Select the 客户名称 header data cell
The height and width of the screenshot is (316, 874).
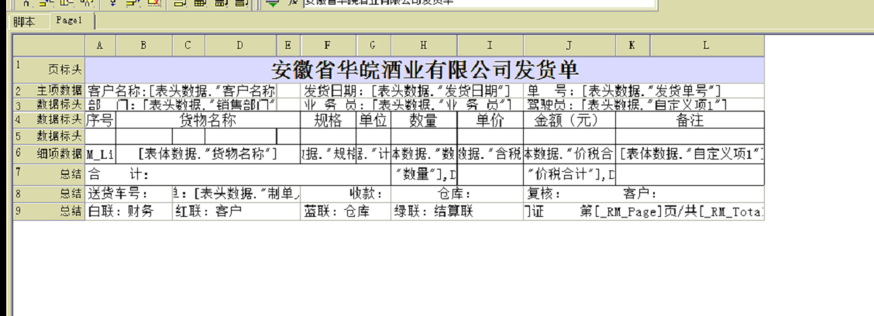[x=181, y=91]
